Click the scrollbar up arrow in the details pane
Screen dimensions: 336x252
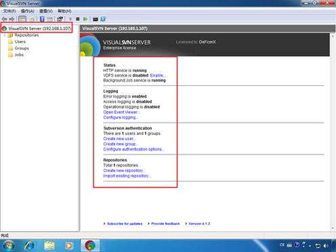[333, 36]
